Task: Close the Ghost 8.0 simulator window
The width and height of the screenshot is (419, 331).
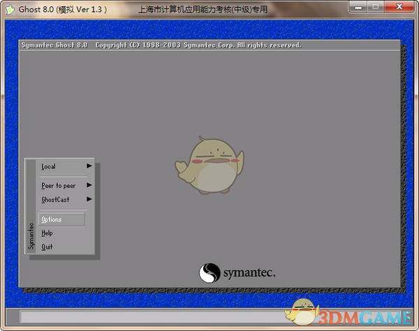Action: 400,8
